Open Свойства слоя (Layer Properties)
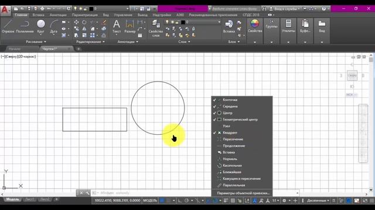The width and height of the screenshot is (375, 210). coord(156,28)
